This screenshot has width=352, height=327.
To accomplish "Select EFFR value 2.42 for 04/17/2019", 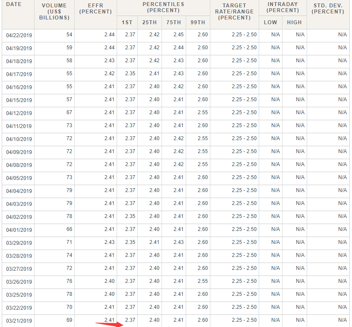I will 109,74.
